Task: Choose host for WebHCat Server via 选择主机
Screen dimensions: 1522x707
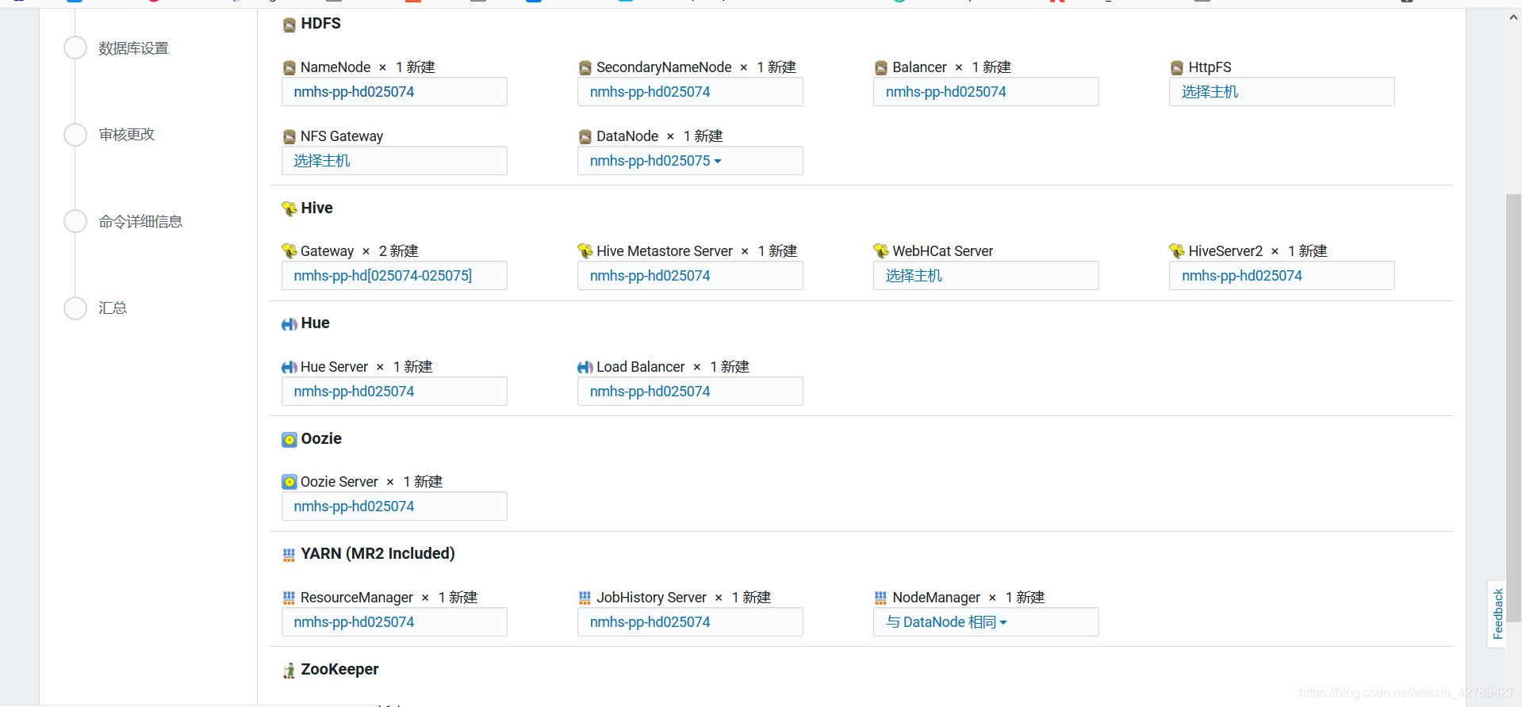Action: [914, 276]
